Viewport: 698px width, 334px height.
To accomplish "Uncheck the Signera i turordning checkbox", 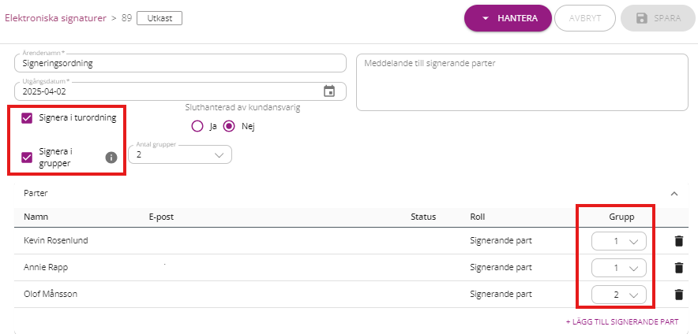I will point(27,118).
